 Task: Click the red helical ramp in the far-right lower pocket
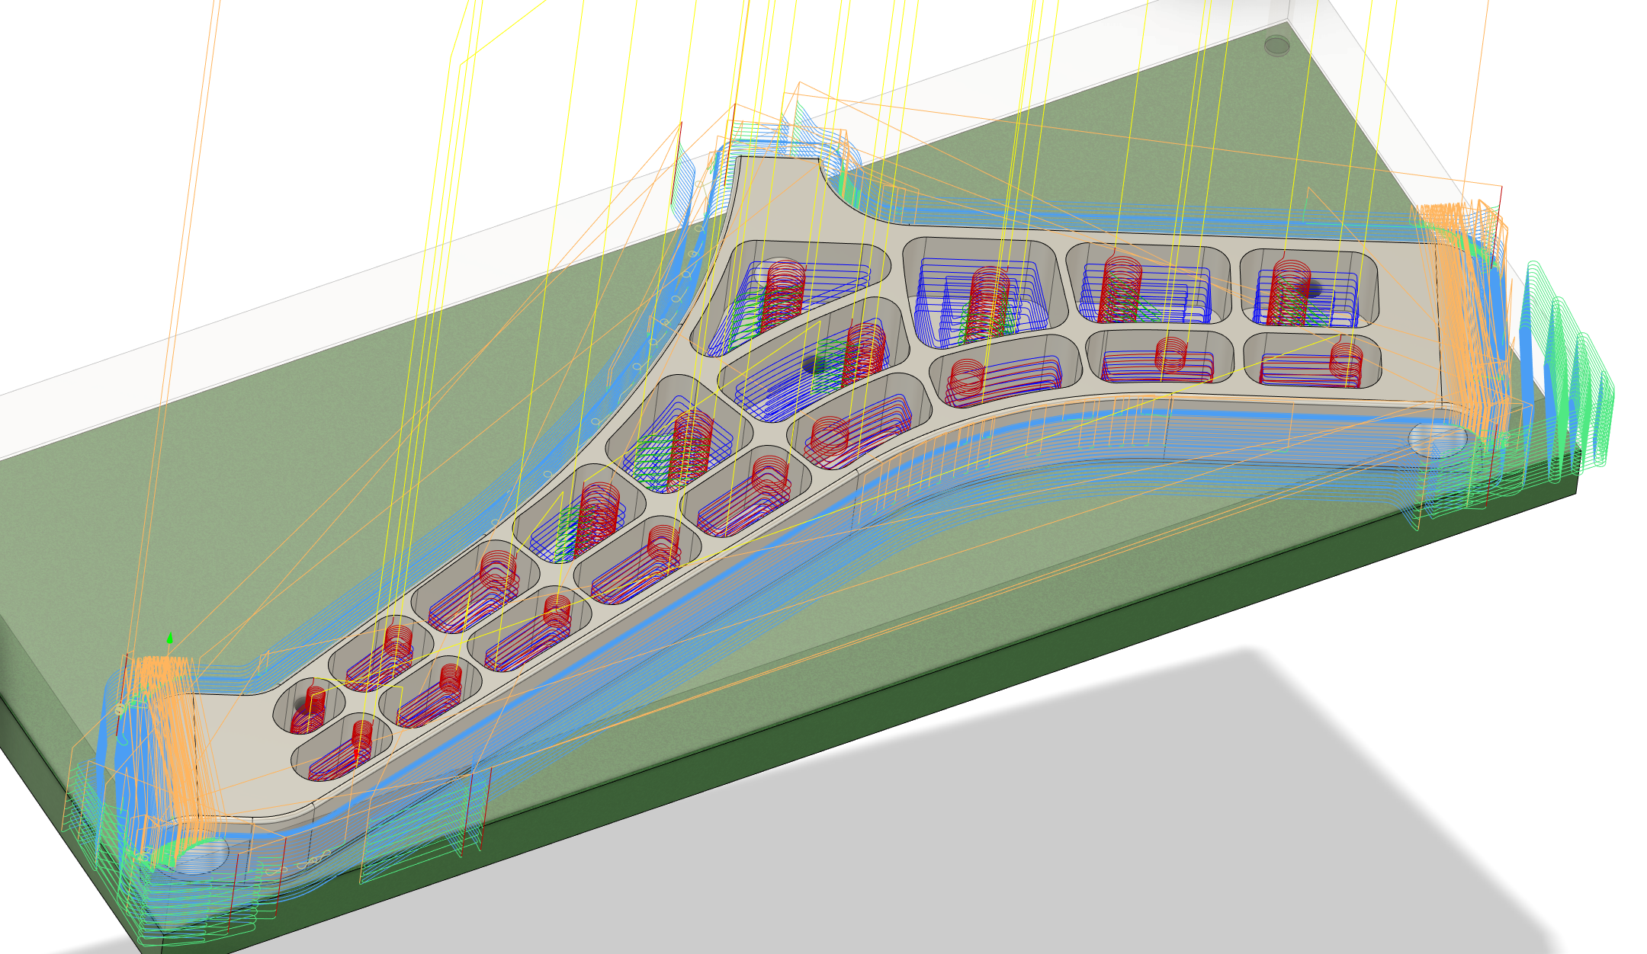(x=1346, y=360)
